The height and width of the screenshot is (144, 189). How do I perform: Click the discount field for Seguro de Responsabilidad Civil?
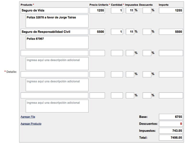coord(147,32)
